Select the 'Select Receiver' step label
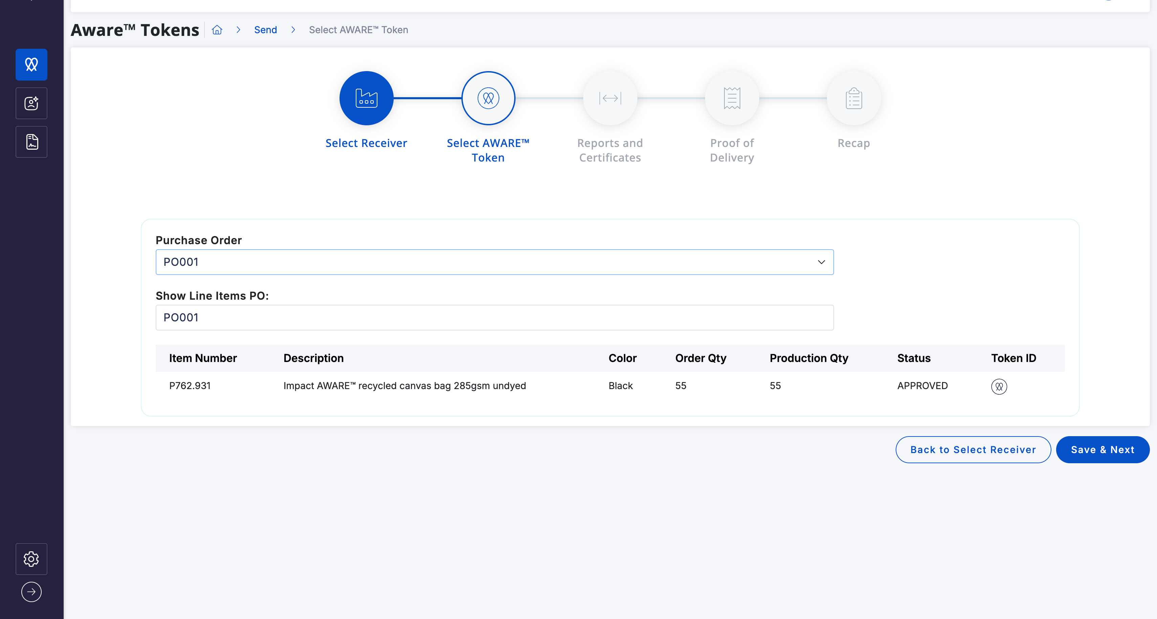Image resolution: width=1157 pixels, height=619 pixels. click(x=367, y=143)
